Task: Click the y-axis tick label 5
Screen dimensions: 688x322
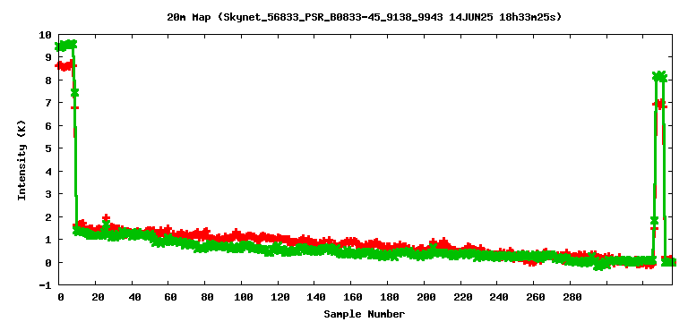Action: click(48, 148)
